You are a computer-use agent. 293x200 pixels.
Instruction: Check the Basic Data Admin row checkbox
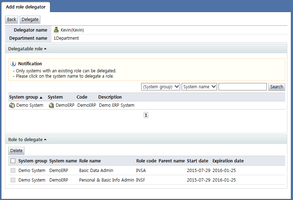[x=13, y=171]
